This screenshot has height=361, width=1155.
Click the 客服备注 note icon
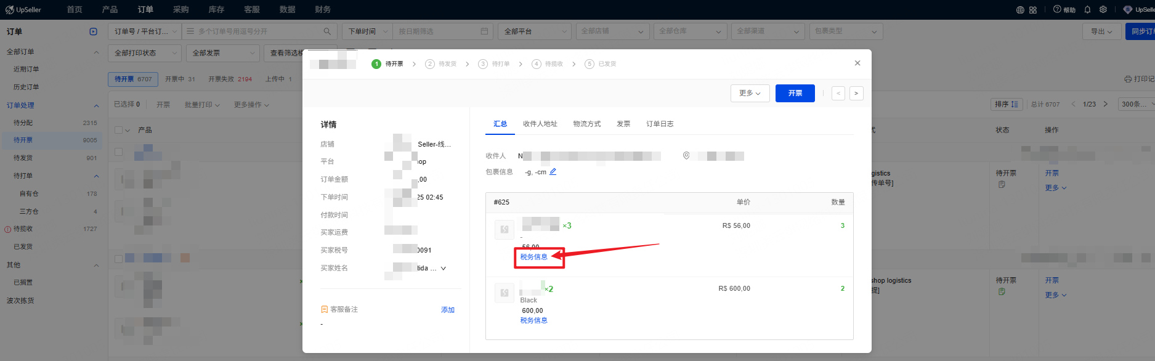(x=324, y=309)
